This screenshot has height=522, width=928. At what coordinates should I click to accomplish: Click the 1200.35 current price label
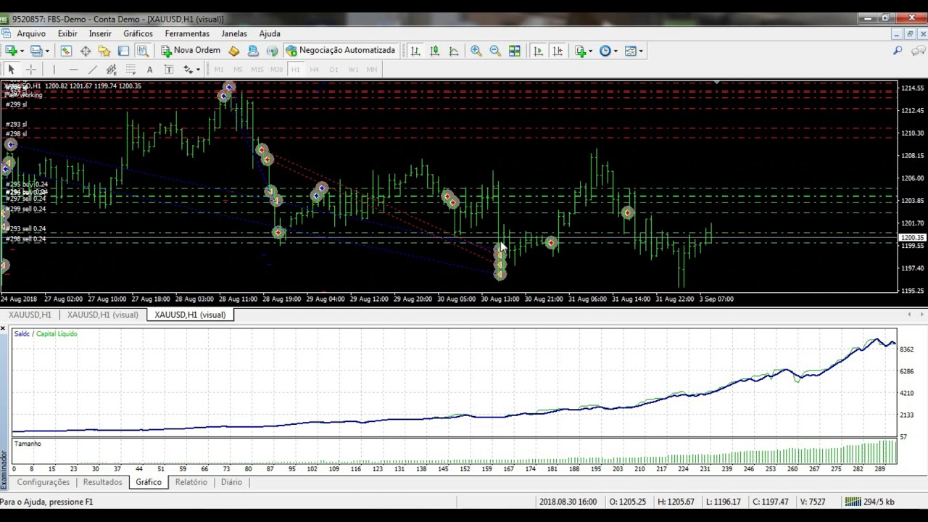[912, 238]
